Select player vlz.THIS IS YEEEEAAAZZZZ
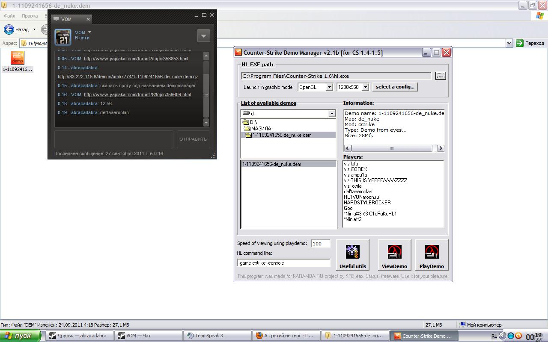The width and height of the screenshot is (548, 342). [375, 180]
